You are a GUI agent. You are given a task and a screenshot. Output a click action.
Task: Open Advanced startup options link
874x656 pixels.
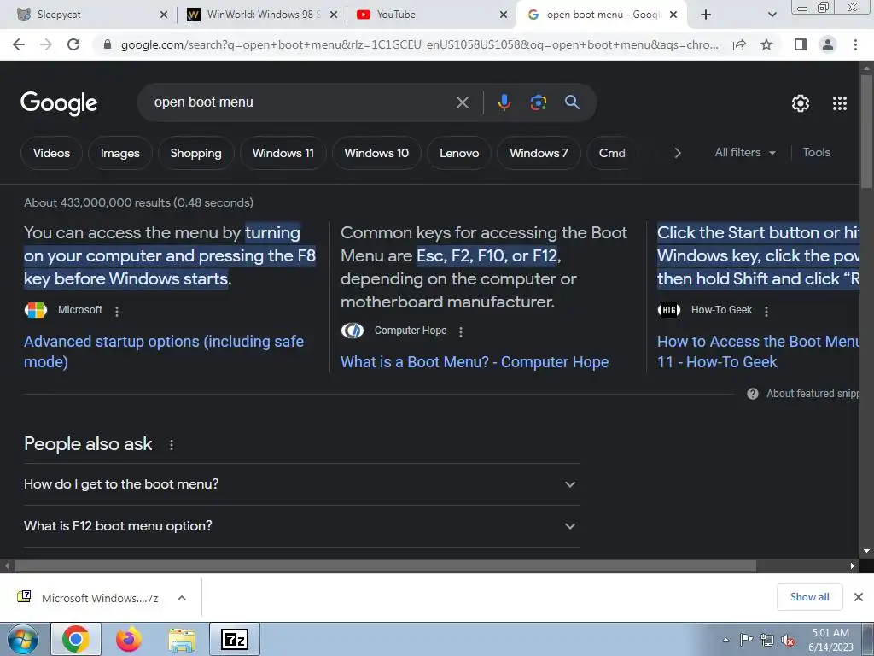pyautogui.click(x=164, y=351)
